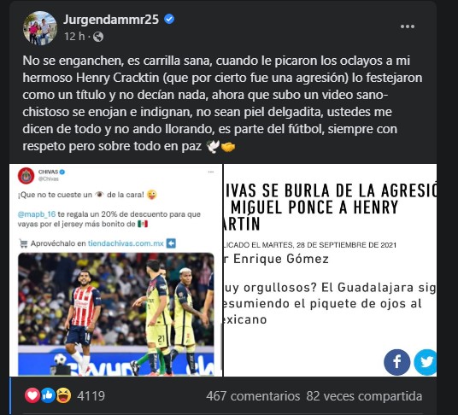This screenshot has height=415, width=458.
Task: Click the Chivas club logo avatar
Action: [x=26, y=176]
